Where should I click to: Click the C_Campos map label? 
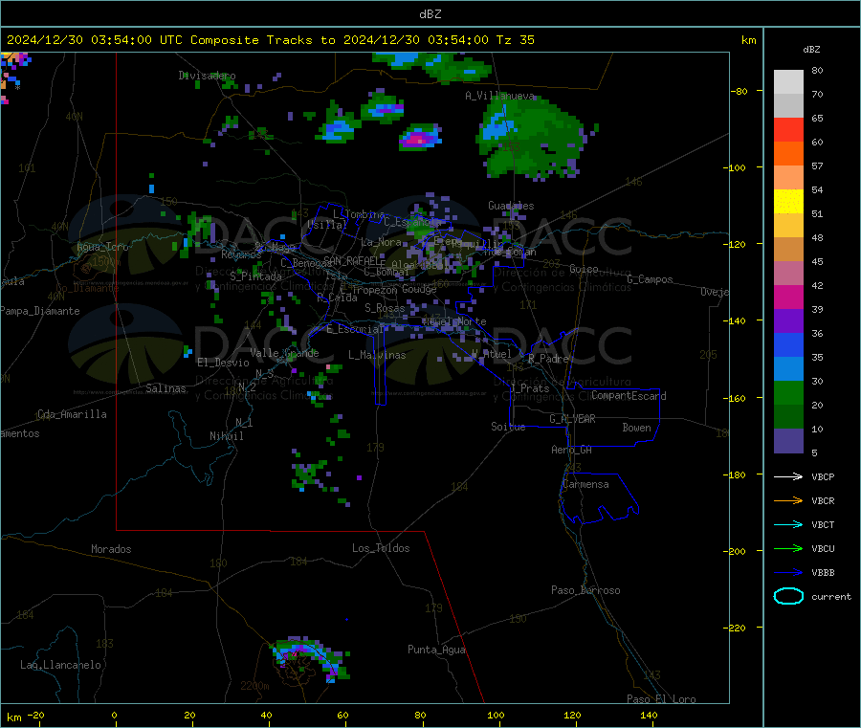(650, 279)
